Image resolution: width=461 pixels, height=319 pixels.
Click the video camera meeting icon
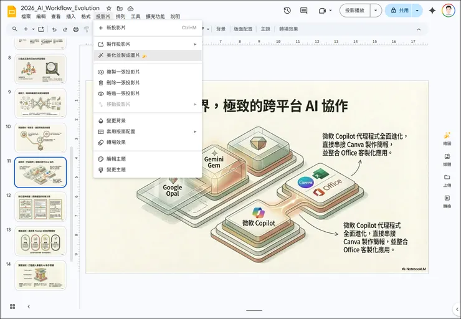point(322,11)
